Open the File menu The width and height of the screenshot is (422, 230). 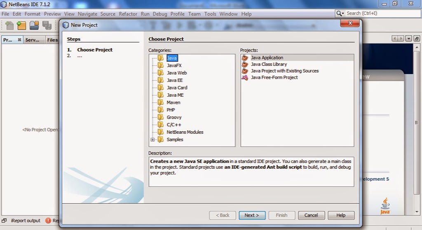[5, 14]
